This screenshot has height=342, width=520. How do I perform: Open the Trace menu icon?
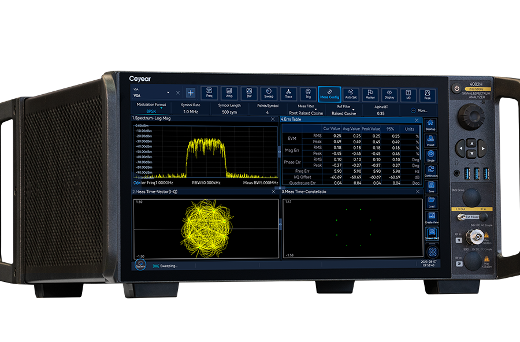pos(288,94)
